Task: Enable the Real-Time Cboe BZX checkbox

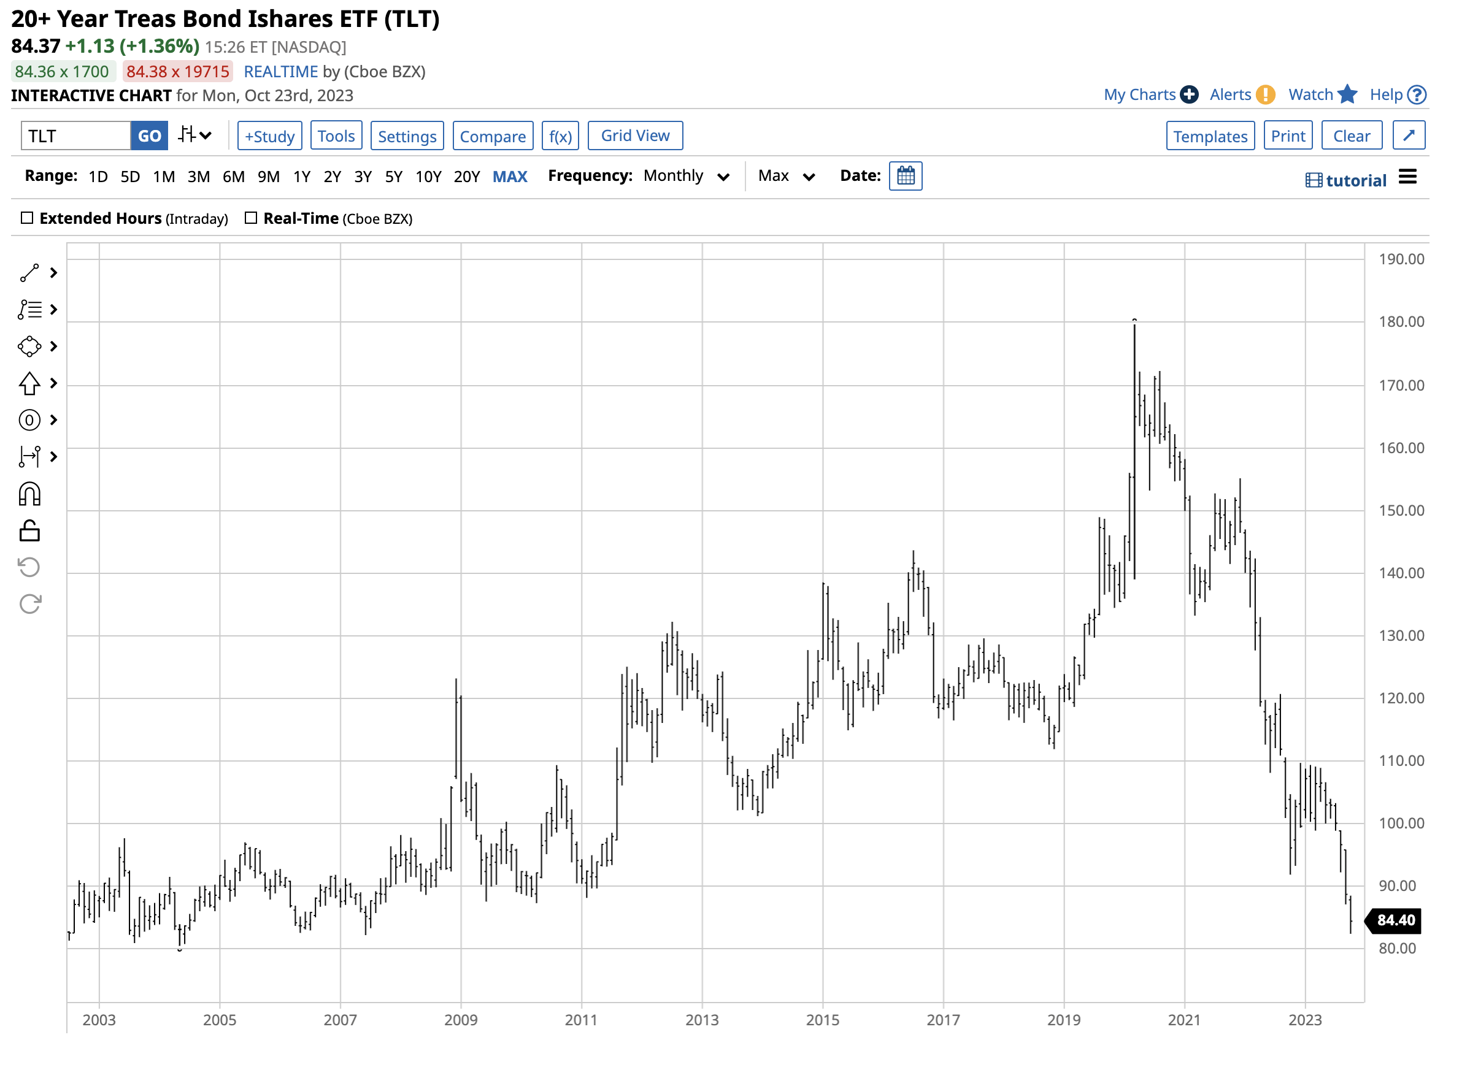Action: pos(251,218)
